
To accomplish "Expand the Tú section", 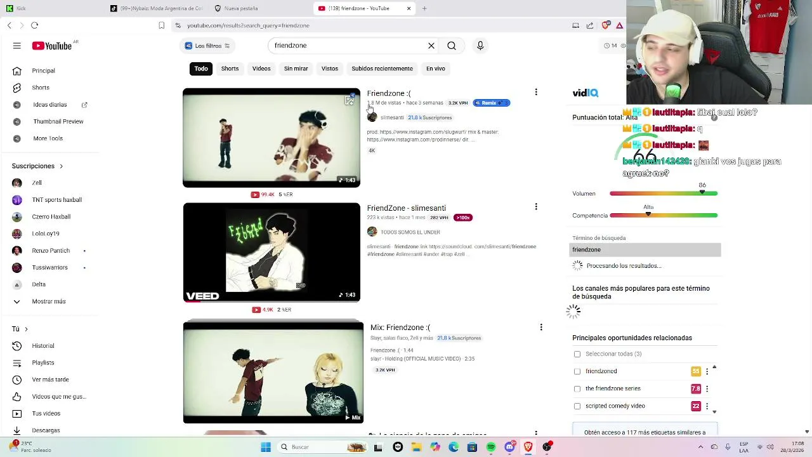I will coord(20,329).
